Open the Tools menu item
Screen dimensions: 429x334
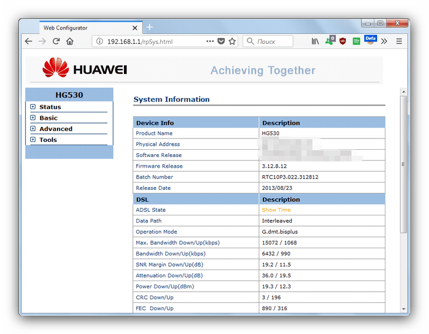point(48,140)
